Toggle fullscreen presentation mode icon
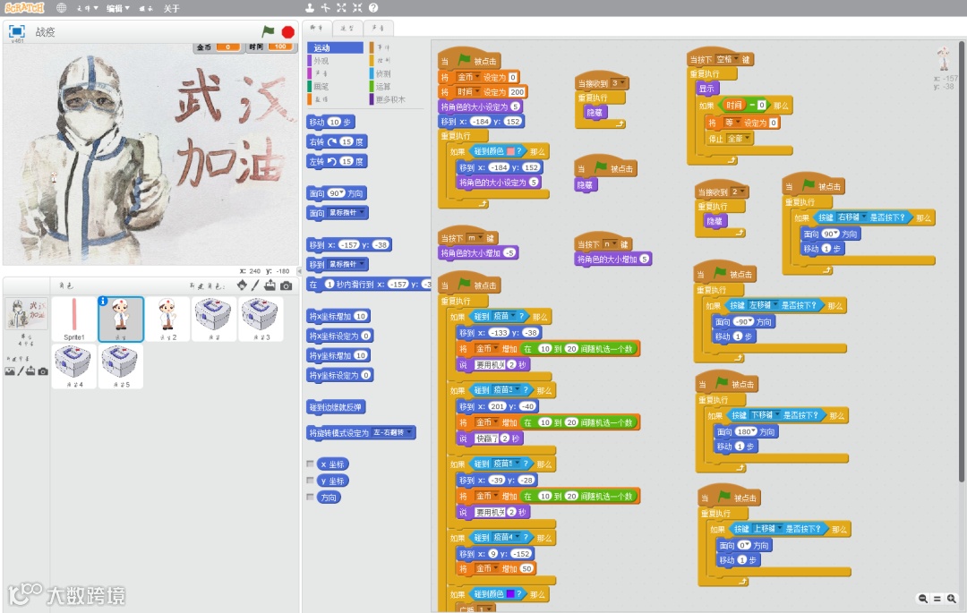 coord(17,31)
